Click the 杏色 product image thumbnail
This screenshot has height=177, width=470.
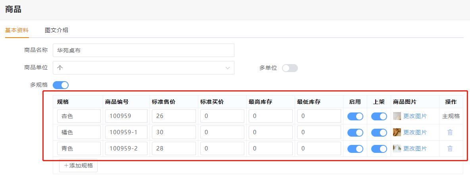coord(397,116)
